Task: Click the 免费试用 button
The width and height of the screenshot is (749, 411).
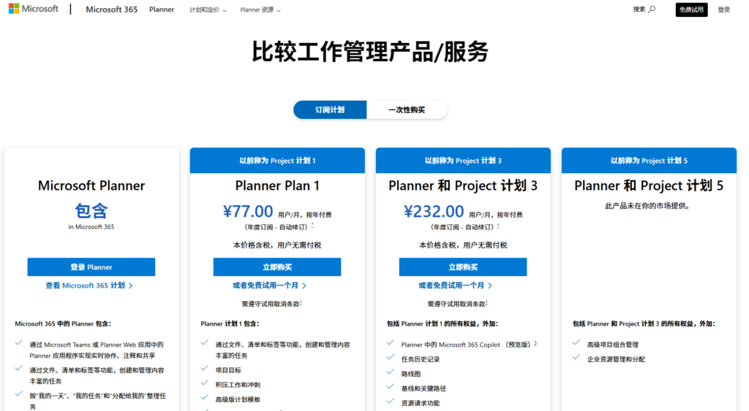Action: pyautogui.click(x=691, y=9)
